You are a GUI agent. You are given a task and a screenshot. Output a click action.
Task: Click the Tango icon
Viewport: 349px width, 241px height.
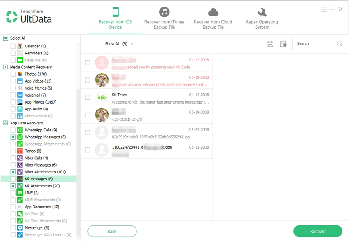pyautogui.click(x=20, y=151)
